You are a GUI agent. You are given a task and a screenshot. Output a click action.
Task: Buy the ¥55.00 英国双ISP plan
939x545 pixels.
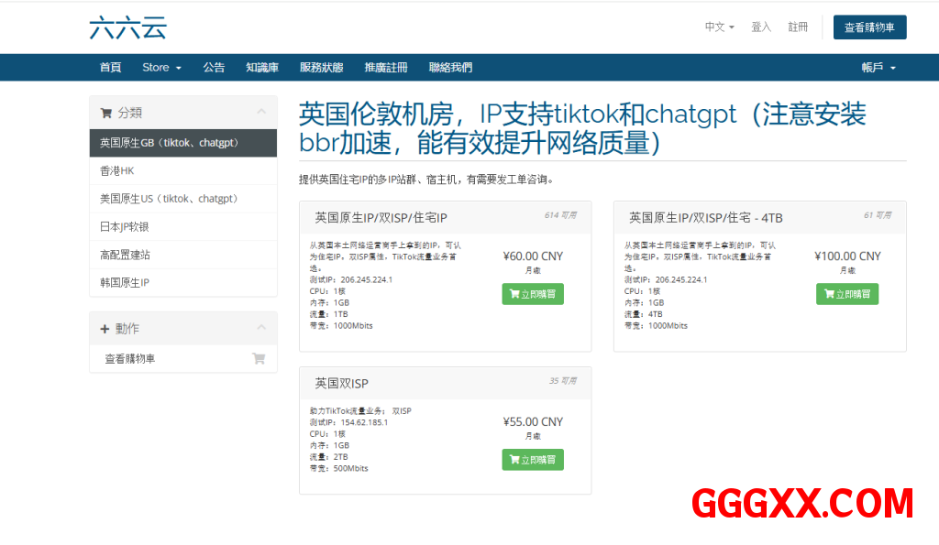[x=533, y=460]
